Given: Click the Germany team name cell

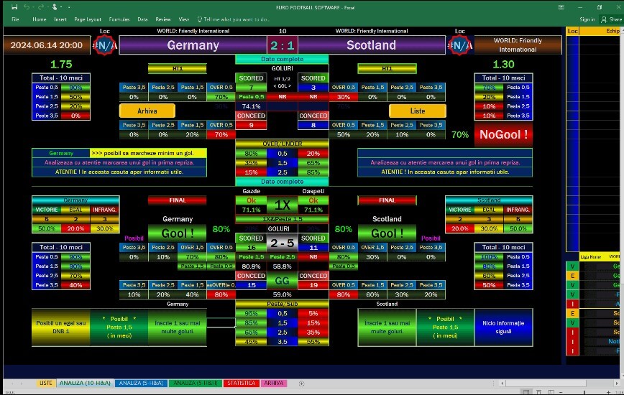Looking at the screenshot, I should pos(193,45).
